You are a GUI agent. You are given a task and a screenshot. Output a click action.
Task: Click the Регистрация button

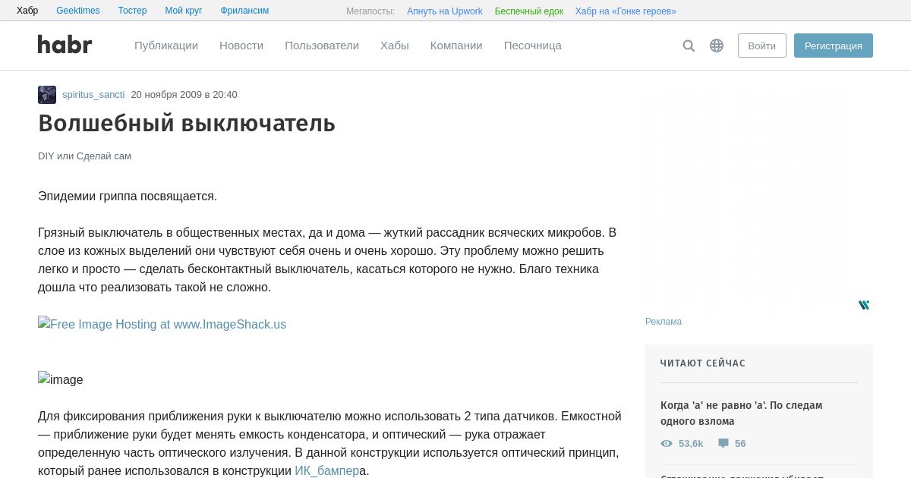(x=834, y=46)
